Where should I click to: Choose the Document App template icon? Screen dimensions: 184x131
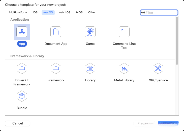click(x=56, y=32)
